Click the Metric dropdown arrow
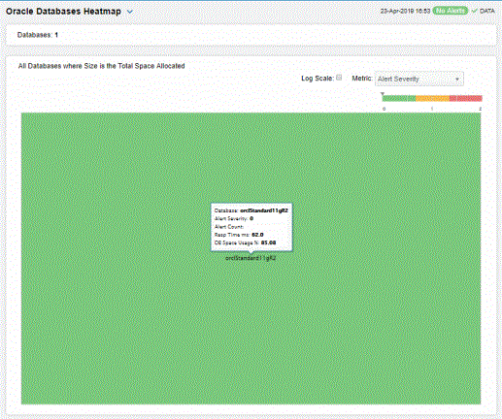The height and width of the screenshot is (419, 502). (x=457, y=80)
